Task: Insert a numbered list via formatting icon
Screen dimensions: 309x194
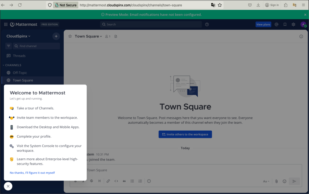Action: 140,181
